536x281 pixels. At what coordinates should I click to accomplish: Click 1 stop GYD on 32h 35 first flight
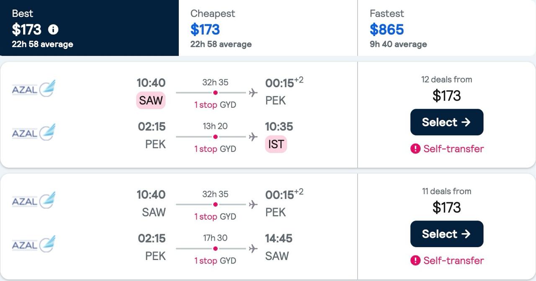point(215,105)
